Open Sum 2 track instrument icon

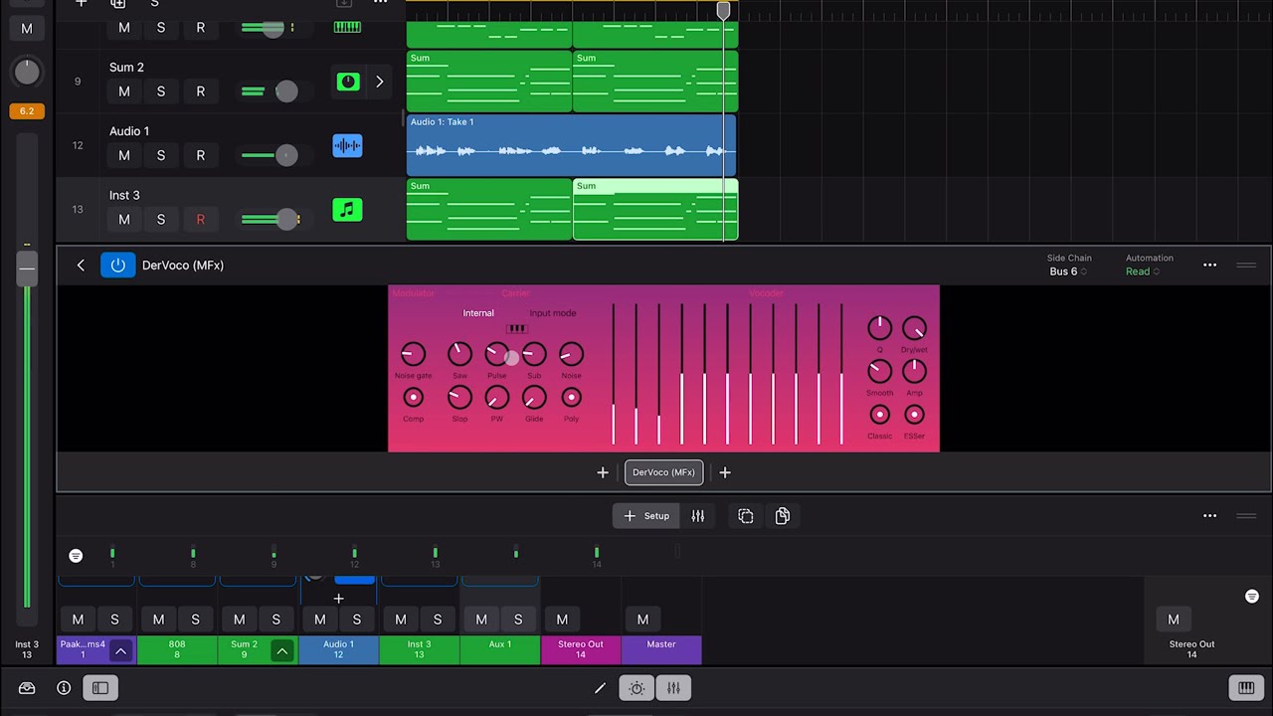tap(347, 83)
